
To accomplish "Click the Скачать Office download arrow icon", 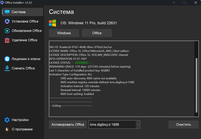I will click(x=7, y=68).
